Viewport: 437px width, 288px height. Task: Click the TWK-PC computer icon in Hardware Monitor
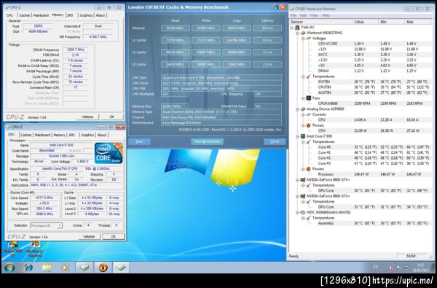click(297, 28)
